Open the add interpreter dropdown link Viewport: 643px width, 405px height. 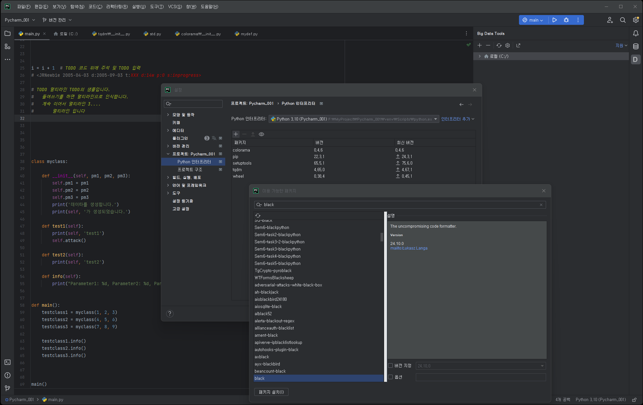pos(458,119)
